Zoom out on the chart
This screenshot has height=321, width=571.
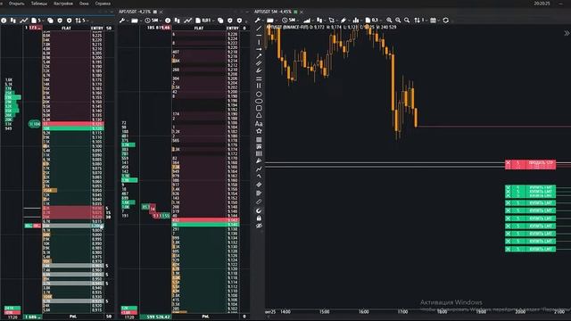pos(398,21)
